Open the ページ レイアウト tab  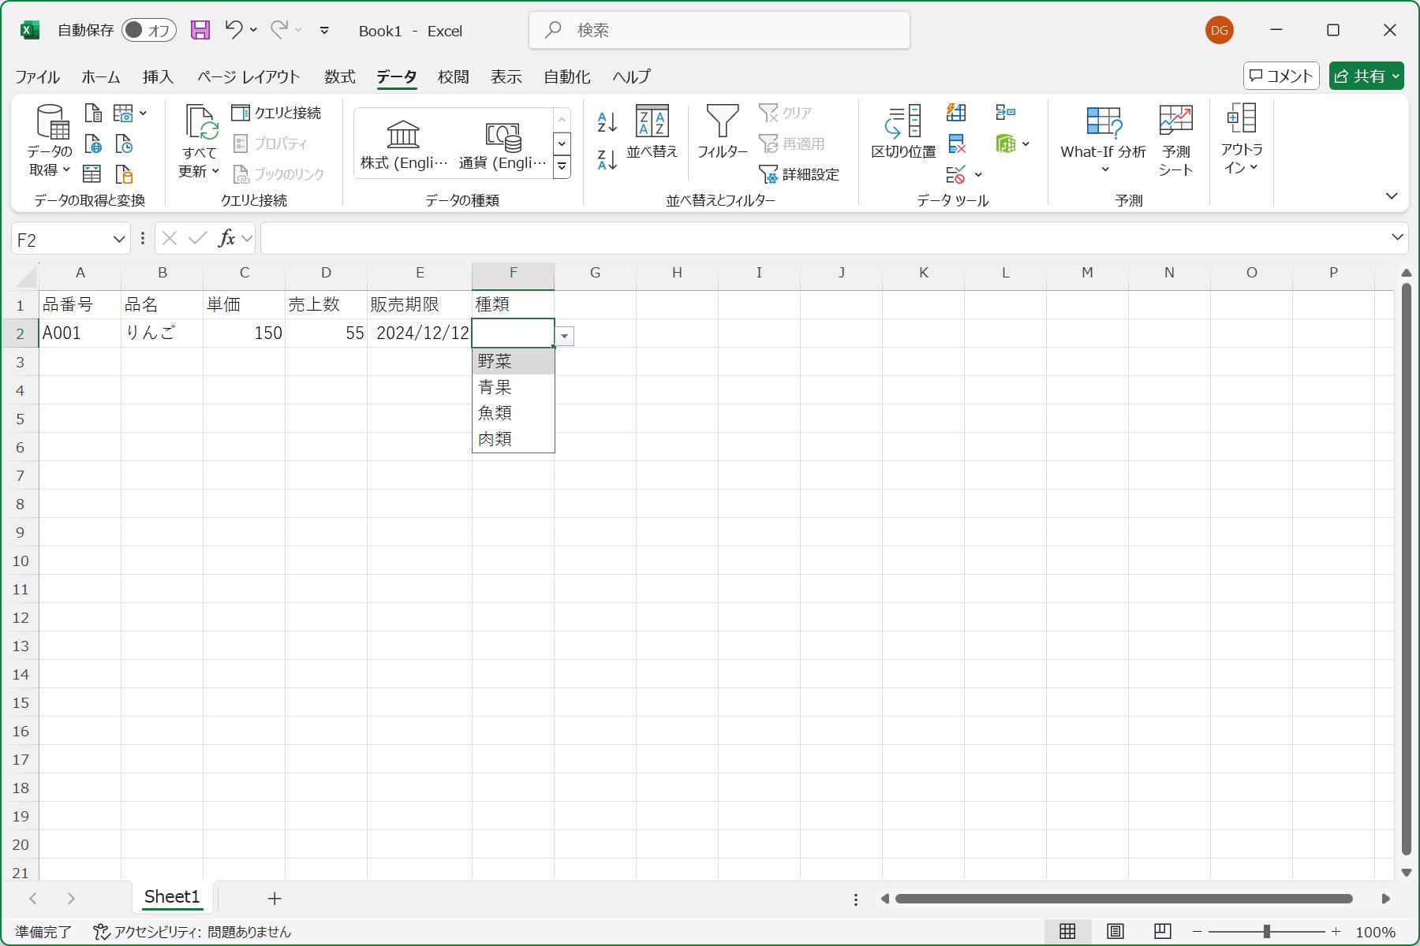248,76
